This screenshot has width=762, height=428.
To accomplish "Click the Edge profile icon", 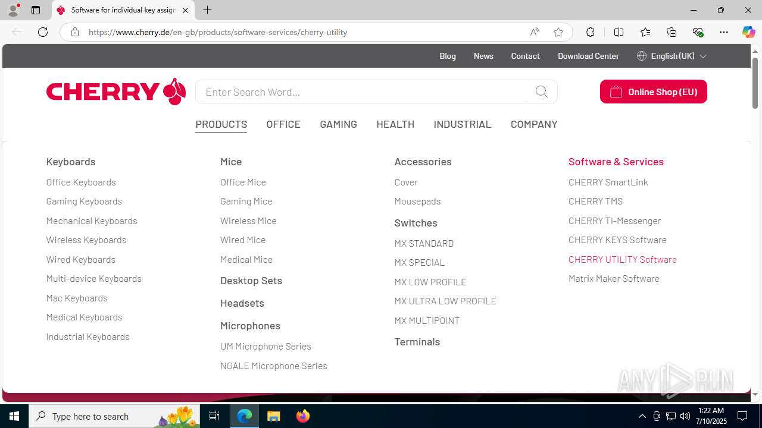I will 13,10.
